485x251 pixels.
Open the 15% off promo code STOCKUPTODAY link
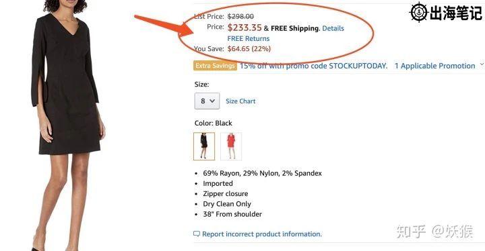313,66
